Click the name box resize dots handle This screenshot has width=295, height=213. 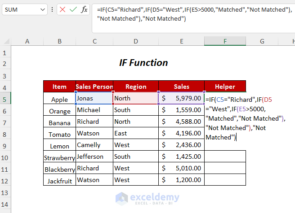pos(53,9)
